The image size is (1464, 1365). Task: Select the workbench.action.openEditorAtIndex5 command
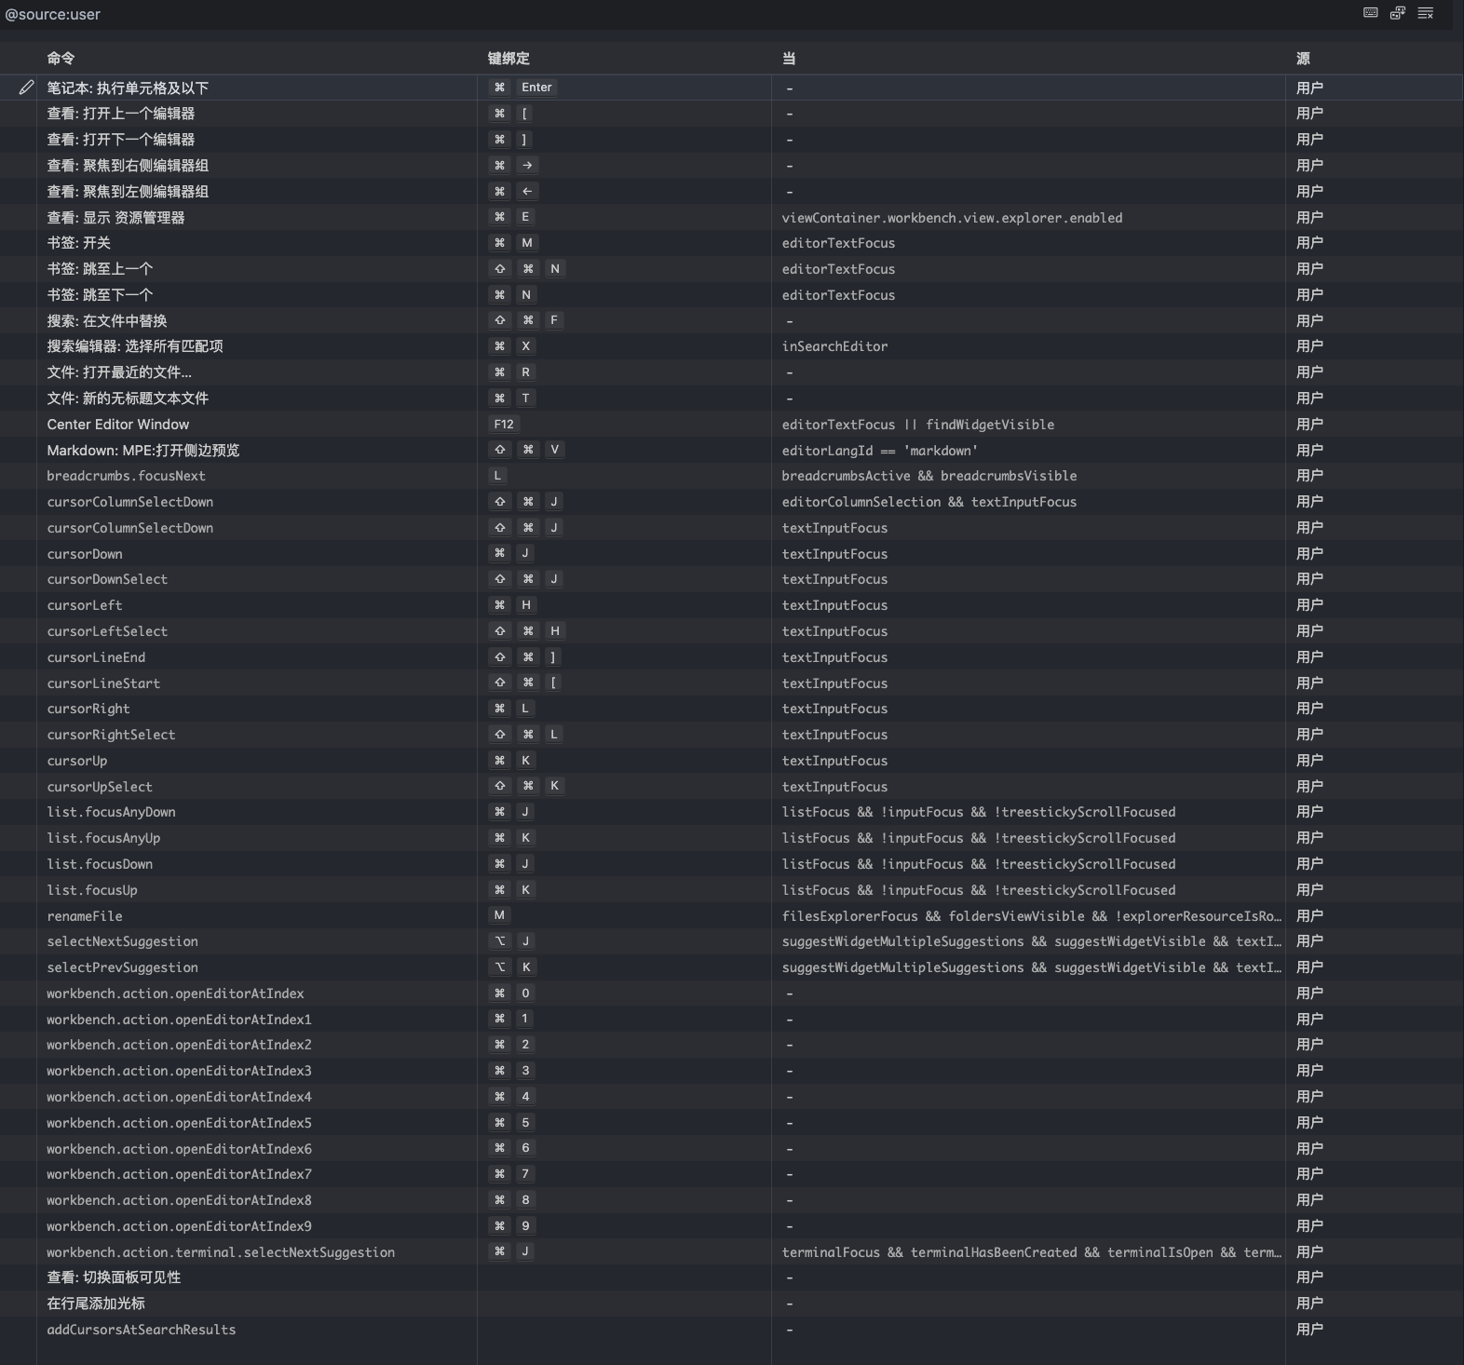(179, 1123)
